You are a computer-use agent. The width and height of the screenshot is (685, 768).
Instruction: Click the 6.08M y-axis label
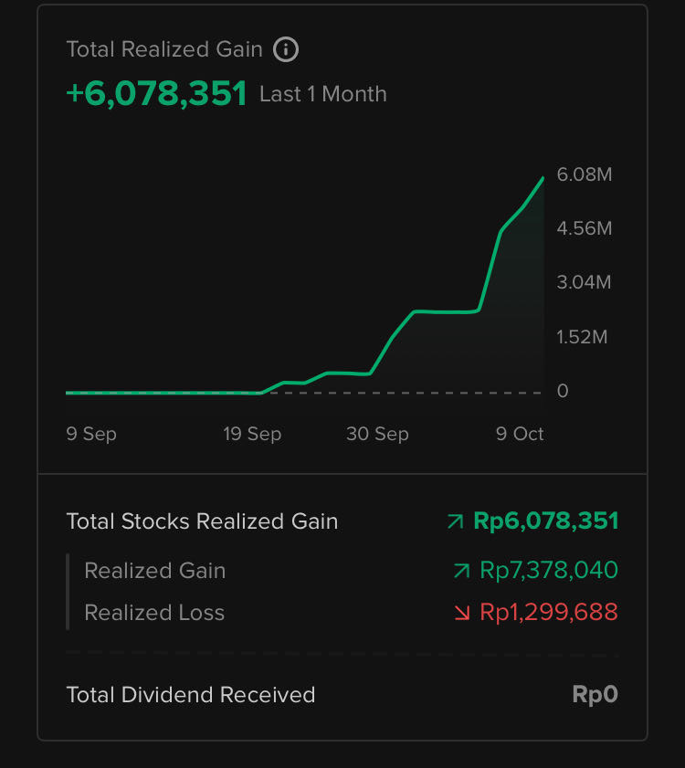[585, 174]
